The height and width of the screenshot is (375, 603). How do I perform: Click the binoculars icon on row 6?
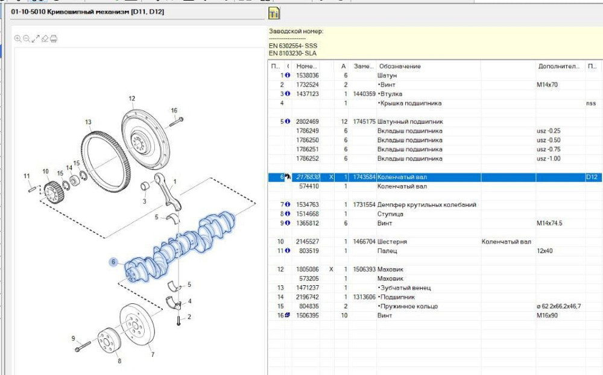(288, 177)
